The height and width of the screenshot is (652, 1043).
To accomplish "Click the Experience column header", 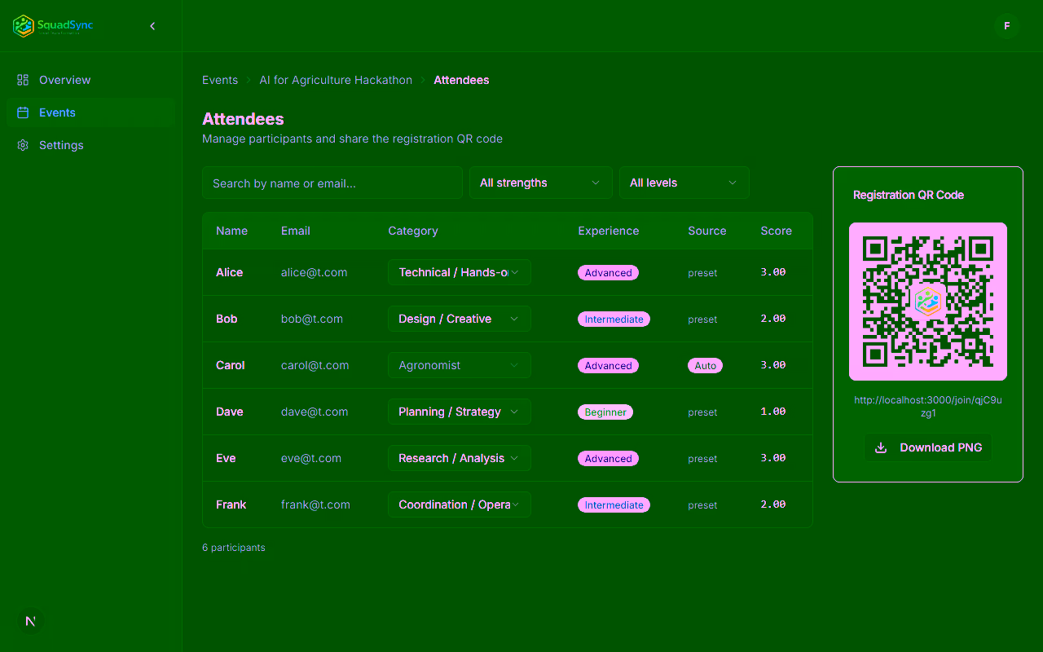I will [609, 231].
